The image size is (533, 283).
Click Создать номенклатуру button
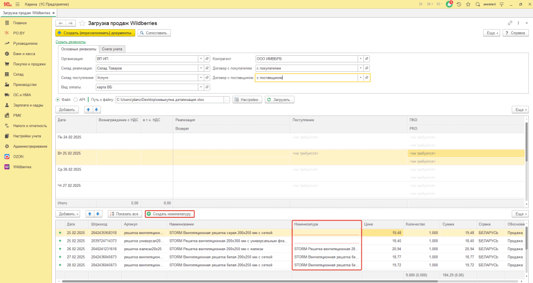(x=170, y=214)
